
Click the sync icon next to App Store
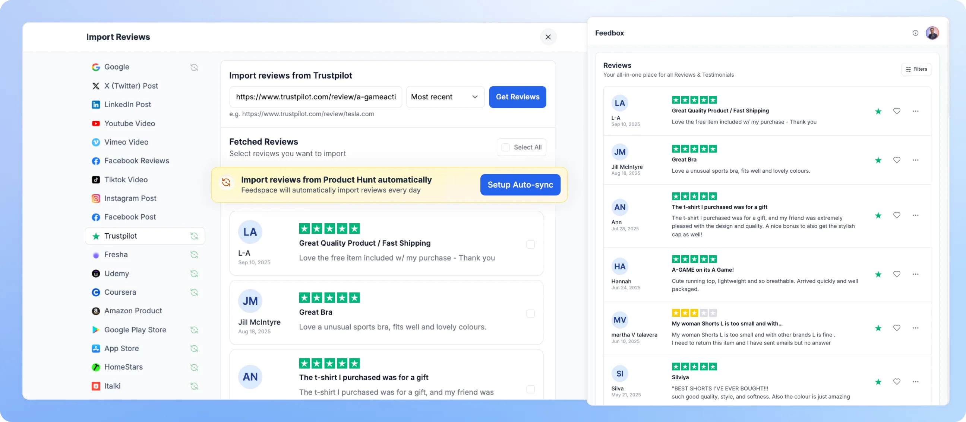tap(194, 349)
